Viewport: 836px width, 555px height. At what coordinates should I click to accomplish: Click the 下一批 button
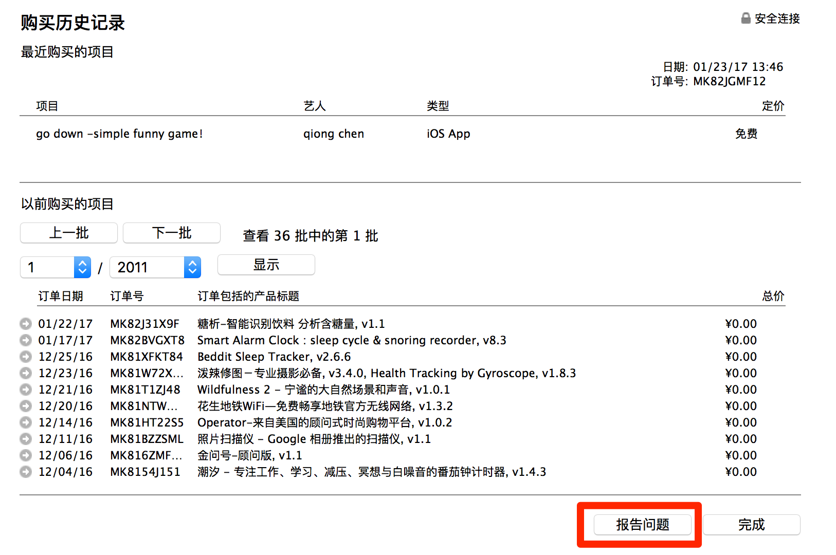pos(171,233)
